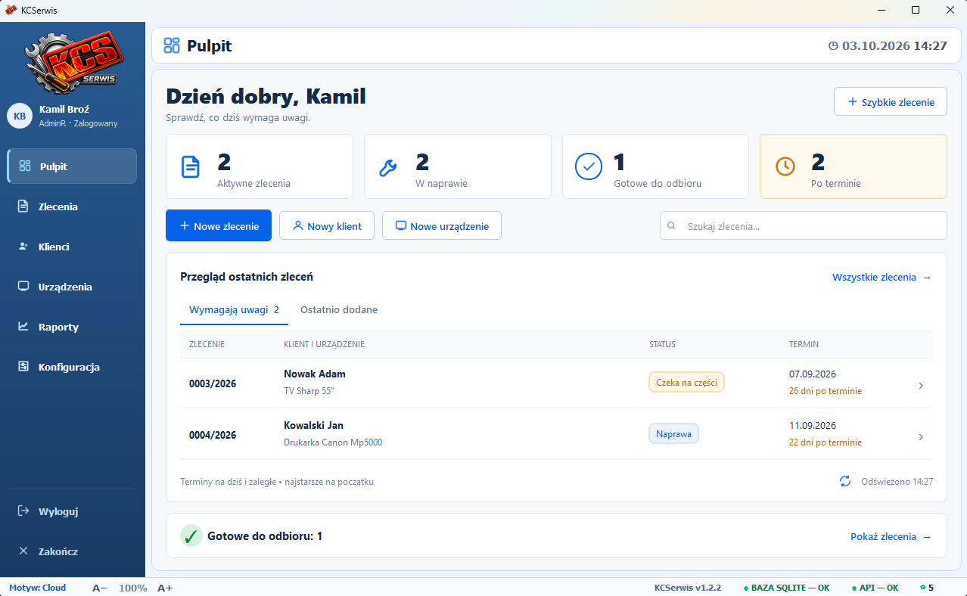
Task: Click the Urządzenia monitor icon in the sidebar
Action: pyautogui.click(x=23, y=287)
